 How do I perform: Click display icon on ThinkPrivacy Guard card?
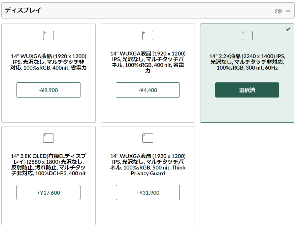tap(148, 138)
